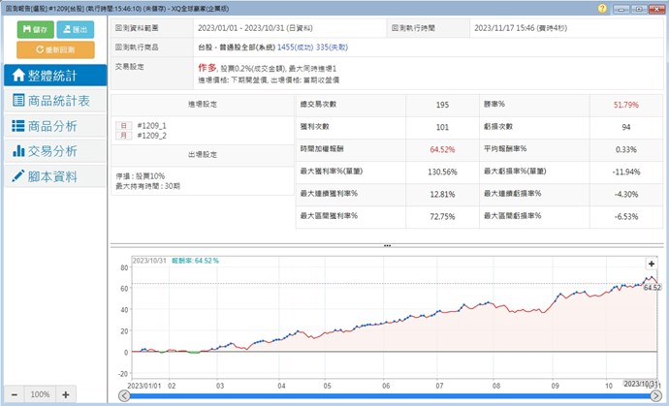
Task: Click the right arrow of chart timeline scrollbar
Action: pos(654,395)
